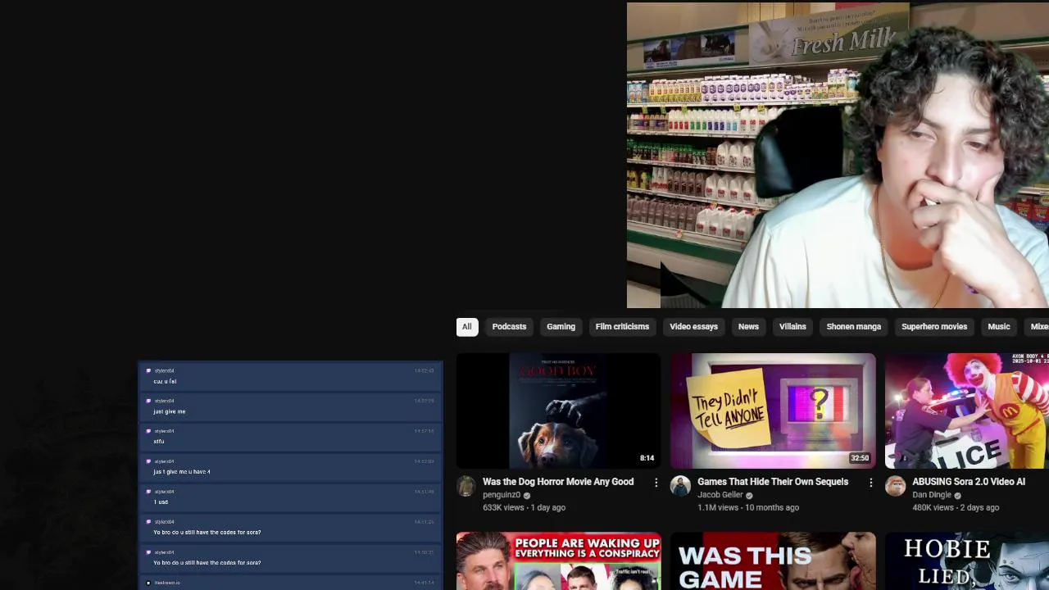This screenshot has width=1049, height=590.
Task: Click chat message 'jus t give me u have 4'
Action: tap(182, 472)
